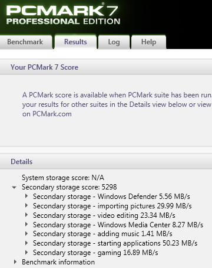This screenshot has width=212, height=268.
Task: Expand adding music result arrow
Action: pyautogui.click(x=26, y=234)
